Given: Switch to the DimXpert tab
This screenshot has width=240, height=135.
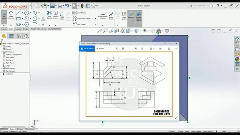Looking at the screenshot, I should coord(26,29).
